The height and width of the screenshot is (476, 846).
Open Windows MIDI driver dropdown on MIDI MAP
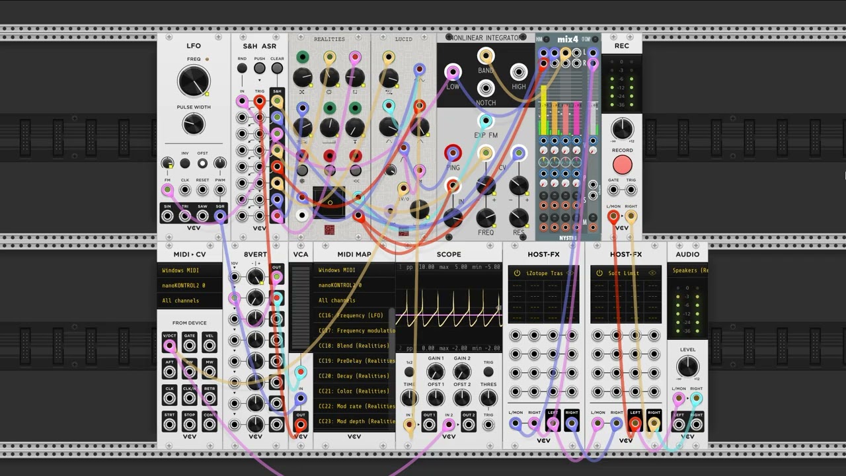(x=354, y=270)
